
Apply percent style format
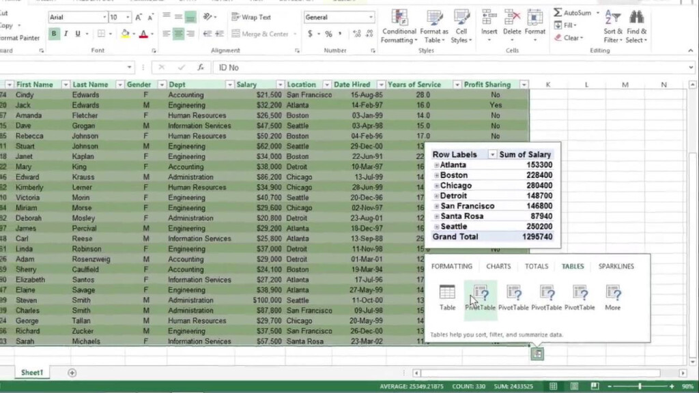[x=328, y=34]
